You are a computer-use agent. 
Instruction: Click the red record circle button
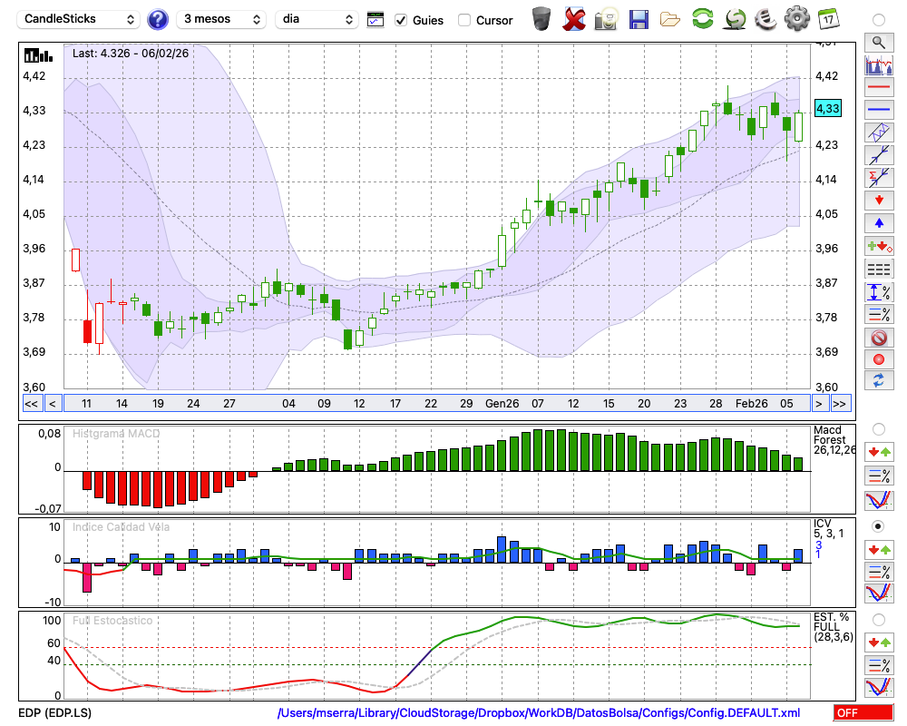click(879, 359)
